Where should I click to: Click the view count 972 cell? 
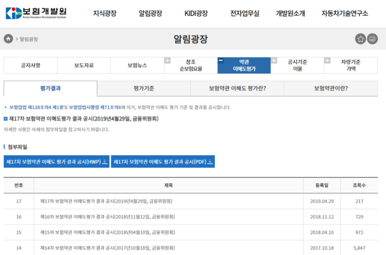coord(359,232)
